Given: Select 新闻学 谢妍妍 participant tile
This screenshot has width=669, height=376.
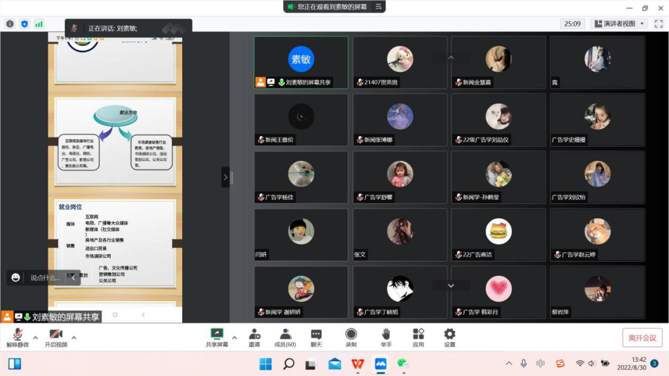Looking at the screenshot, I should point(301,292).
